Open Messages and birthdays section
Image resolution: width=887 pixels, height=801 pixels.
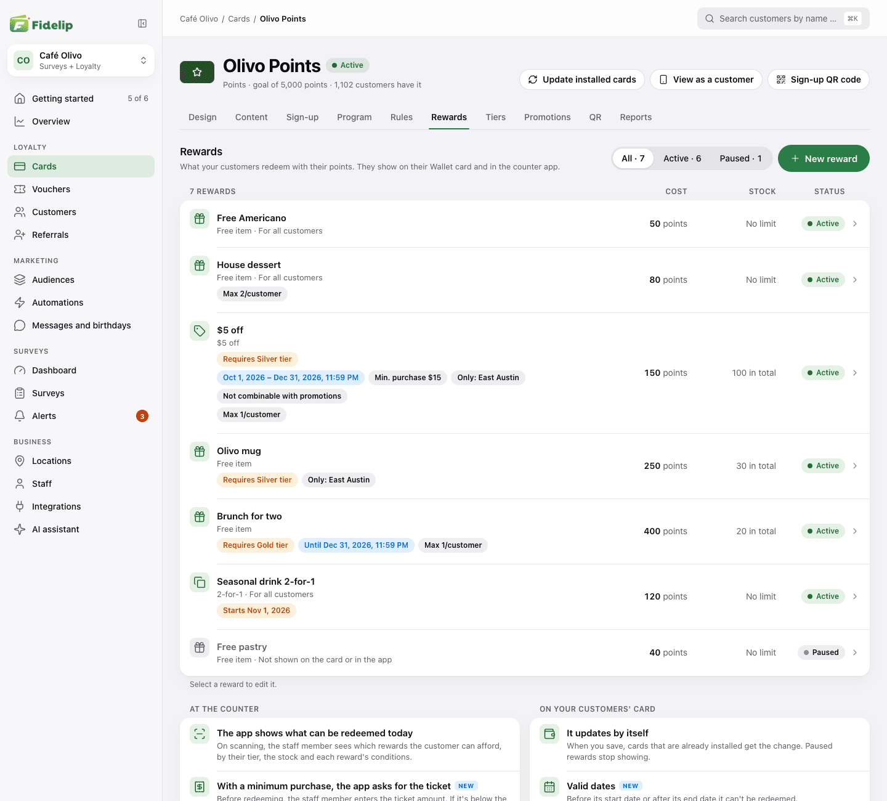tap(81, 325)
